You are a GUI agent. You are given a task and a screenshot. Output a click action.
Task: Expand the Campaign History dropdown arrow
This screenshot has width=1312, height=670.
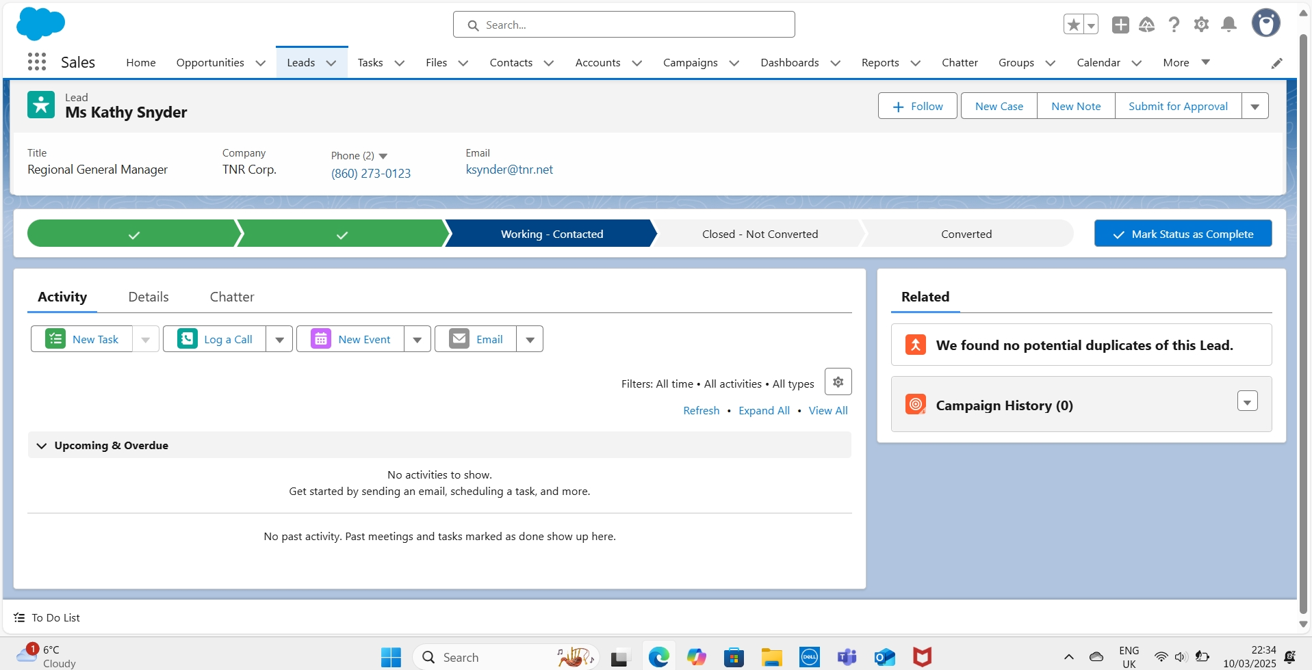click(x=1247, y=401)
